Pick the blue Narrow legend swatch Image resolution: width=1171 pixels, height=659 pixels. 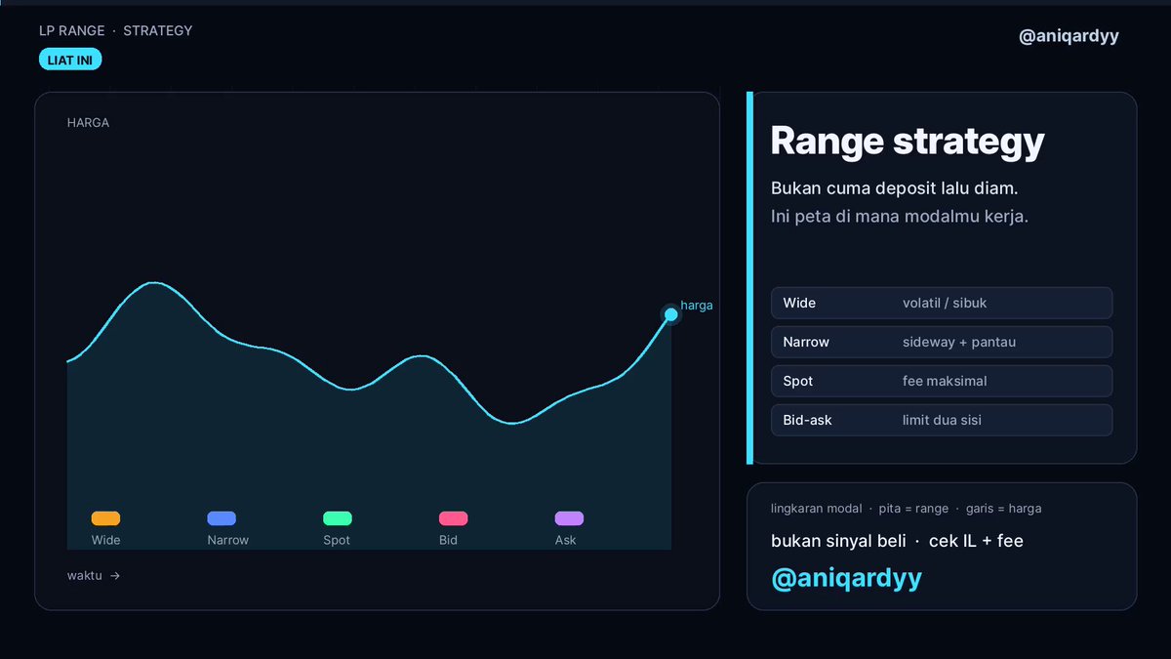point(222,518)
